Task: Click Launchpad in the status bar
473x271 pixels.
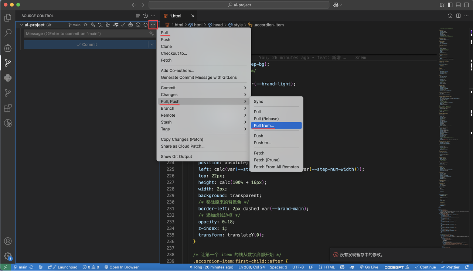Action: click(x=63, y=267)
